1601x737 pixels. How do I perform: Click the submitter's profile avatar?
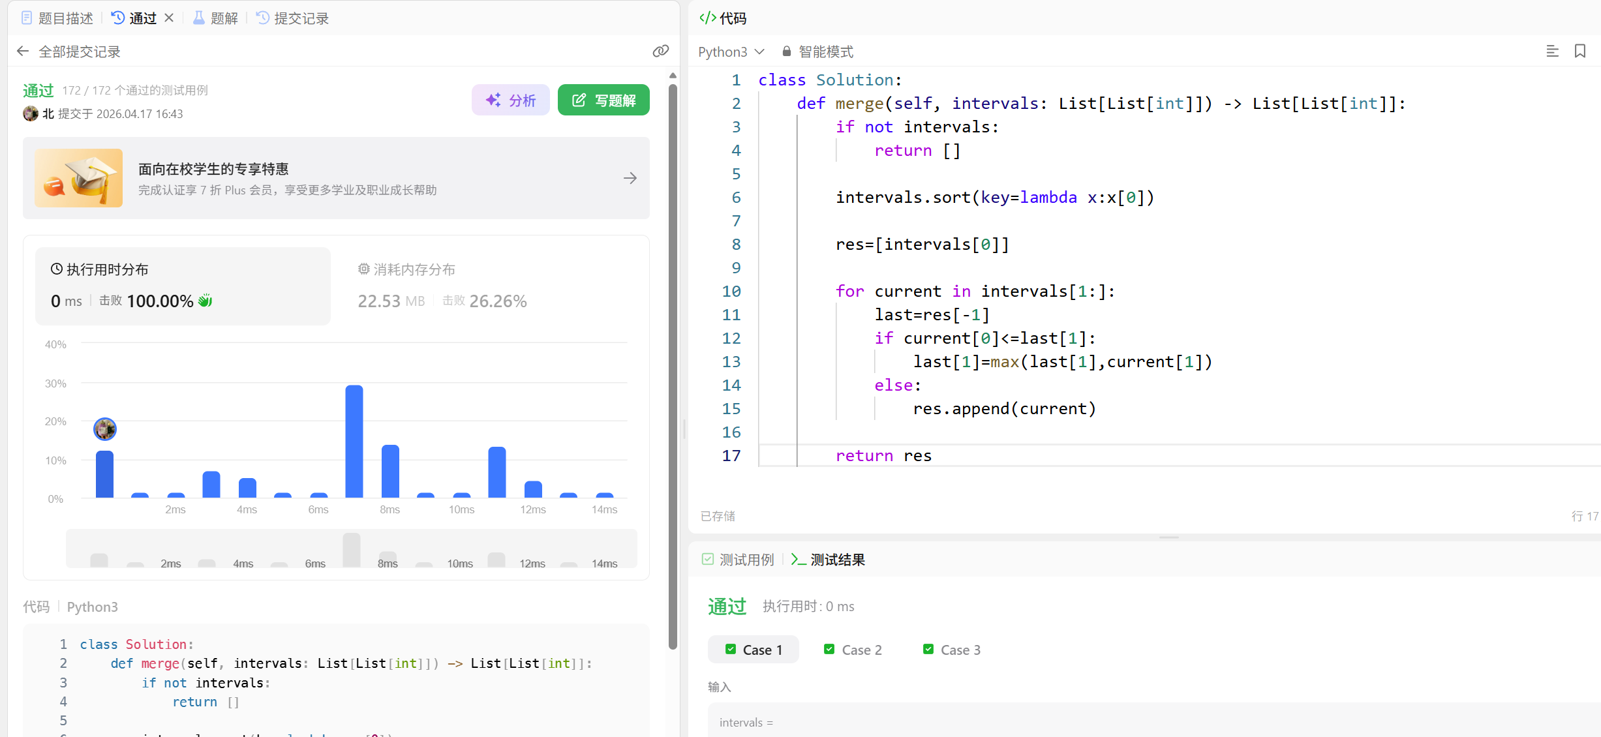coord(30,113)
